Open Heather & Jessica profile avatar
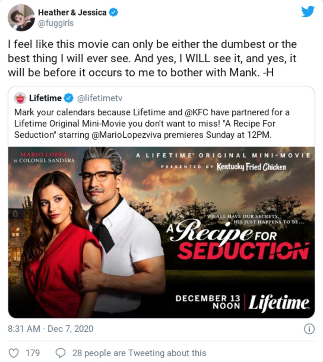The image size is (323, 362). tap(21, 17)
